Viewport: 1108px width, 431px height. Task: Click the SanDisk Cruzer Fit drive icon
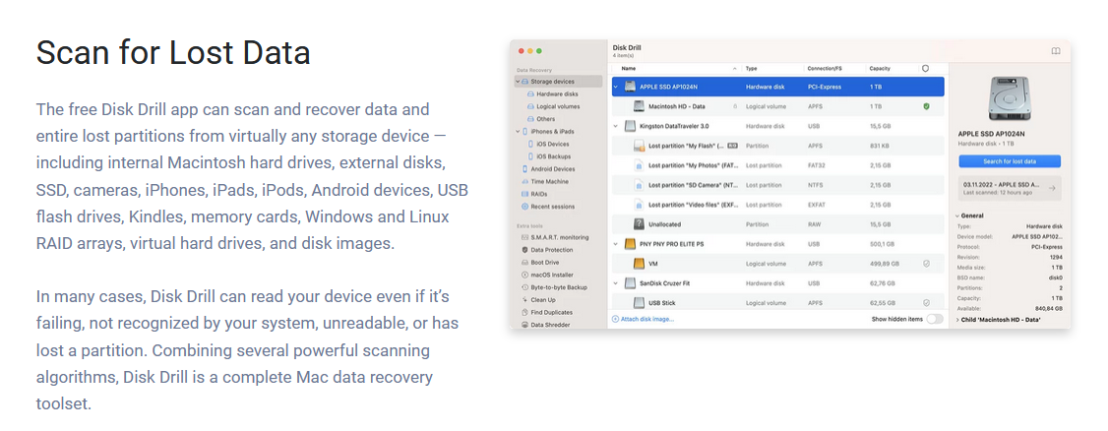(x=630, y=283)
